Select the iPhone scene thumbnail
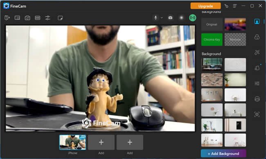Viewport: 266px width, 159px height. pyautogui.click(x=72, y=142)
